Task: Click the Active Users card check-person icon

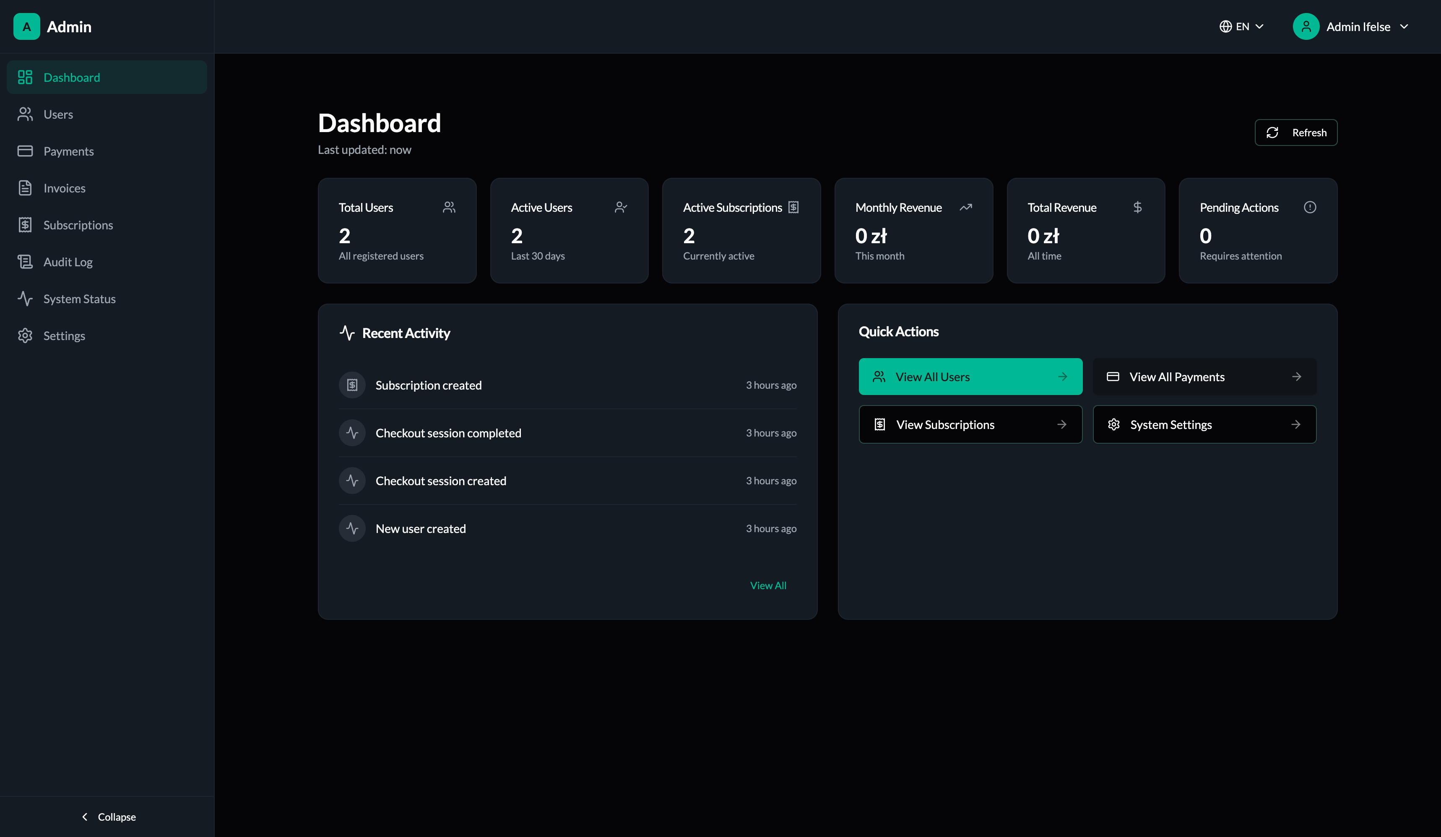Action: [621, 207]
